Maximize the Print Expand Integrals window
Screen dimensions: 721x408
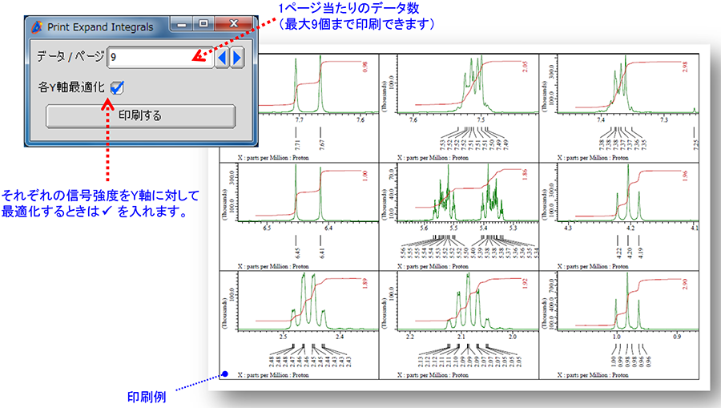[204, 26]
